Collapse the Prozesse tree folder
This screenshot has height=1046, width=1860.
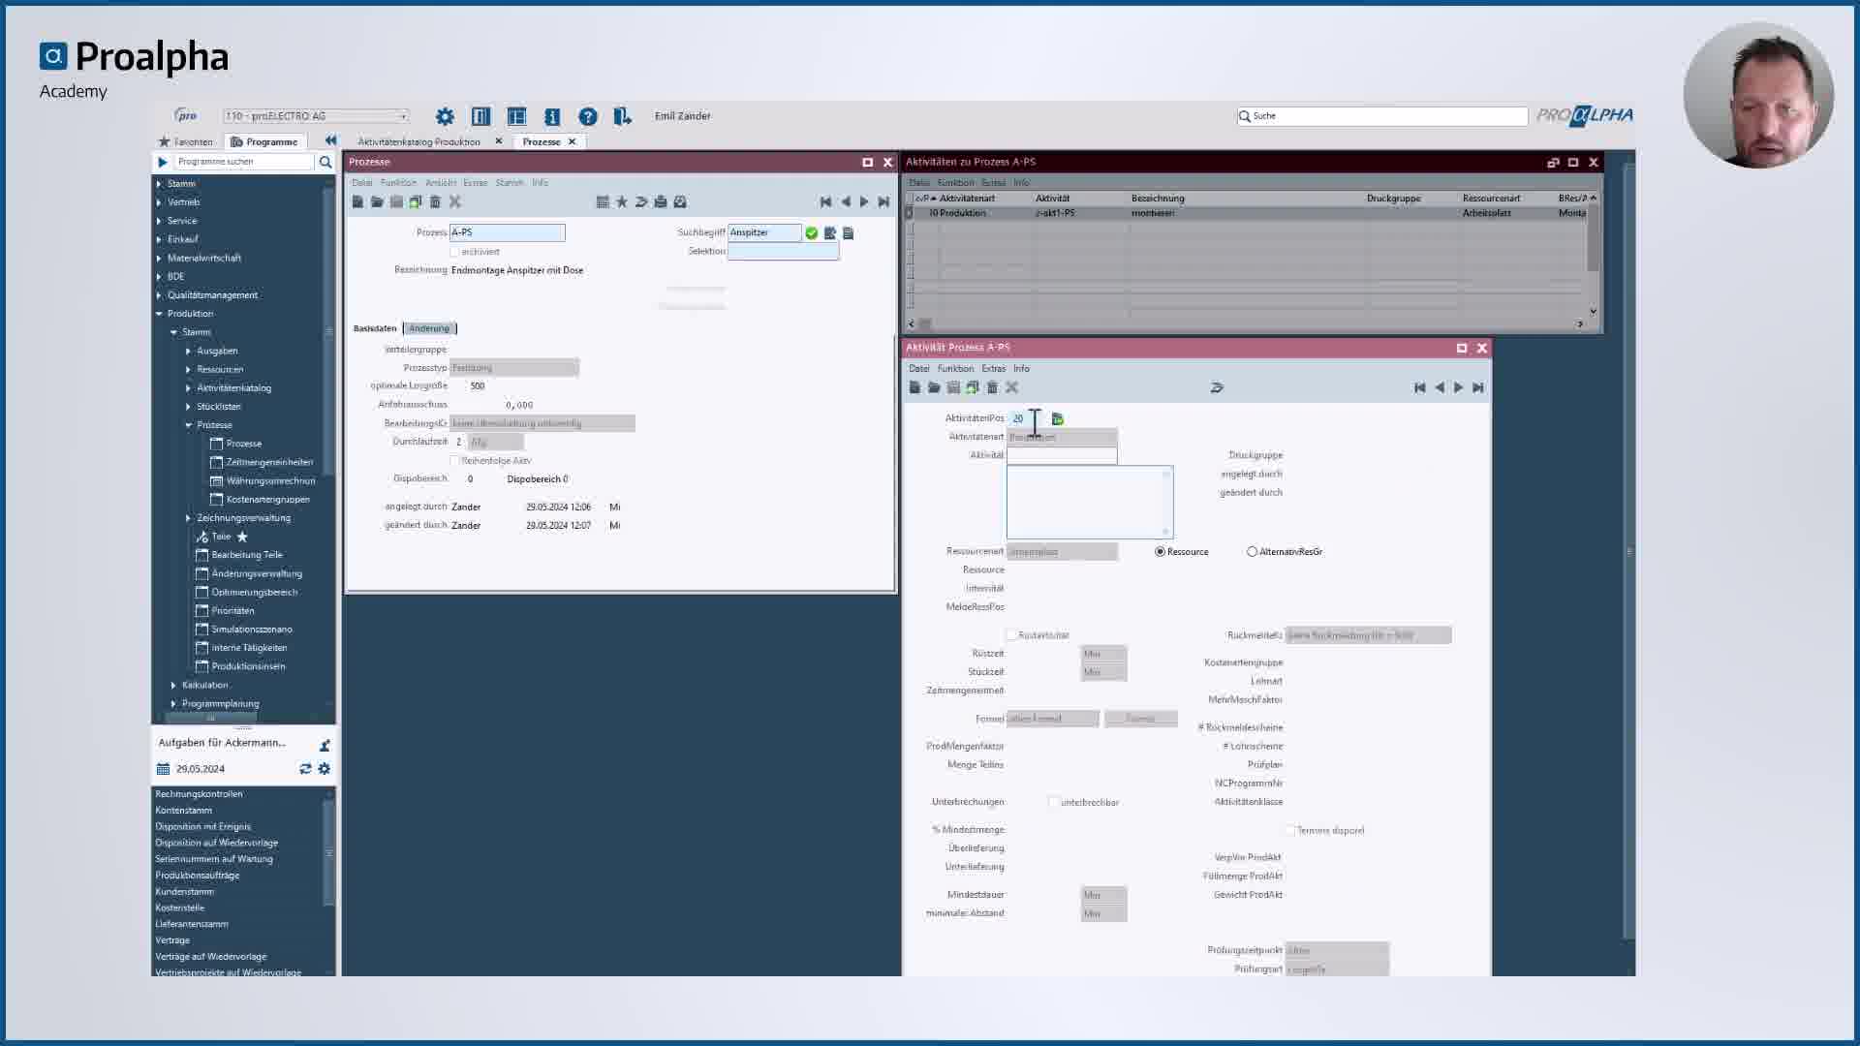pos(188,425)
